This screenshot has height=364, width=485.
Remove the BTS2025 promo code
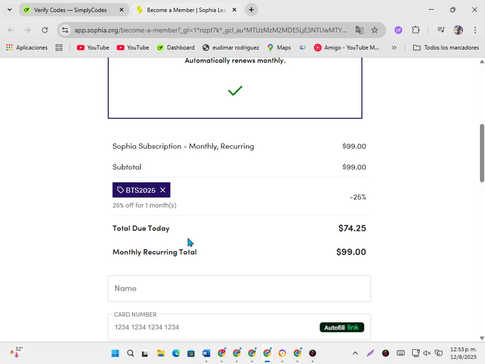click(x=163, y=190)
